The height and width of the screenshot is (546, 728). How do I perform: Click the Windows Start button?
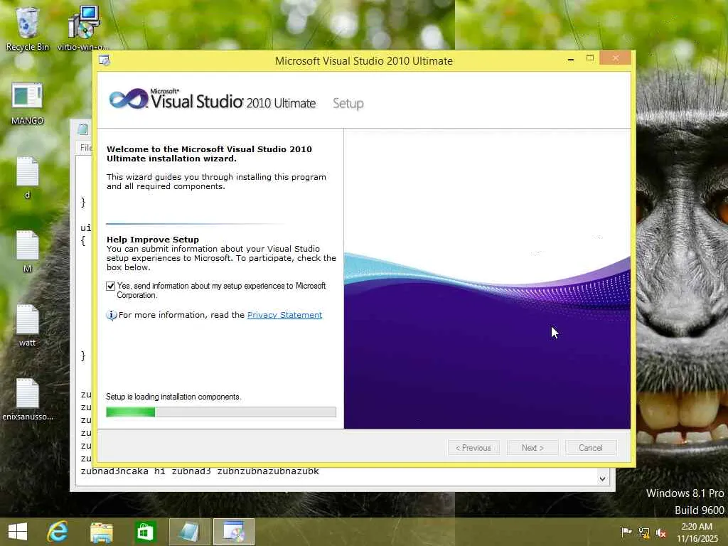tap(18, 532)
